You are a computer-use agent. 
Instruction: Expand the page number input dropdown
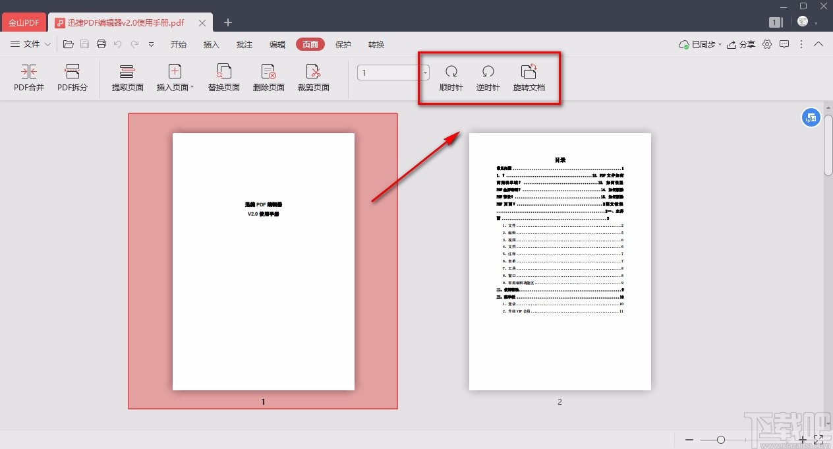point(424,73)
